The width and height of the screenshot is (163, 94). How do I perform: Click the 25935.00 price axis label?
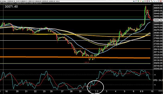tap(158, 63)
